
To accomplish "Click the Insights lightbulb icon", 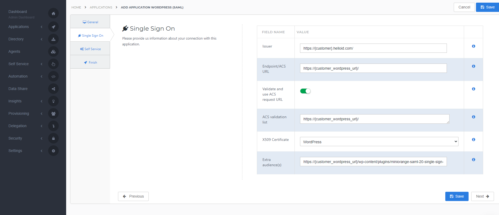I will tap(53, 101).
